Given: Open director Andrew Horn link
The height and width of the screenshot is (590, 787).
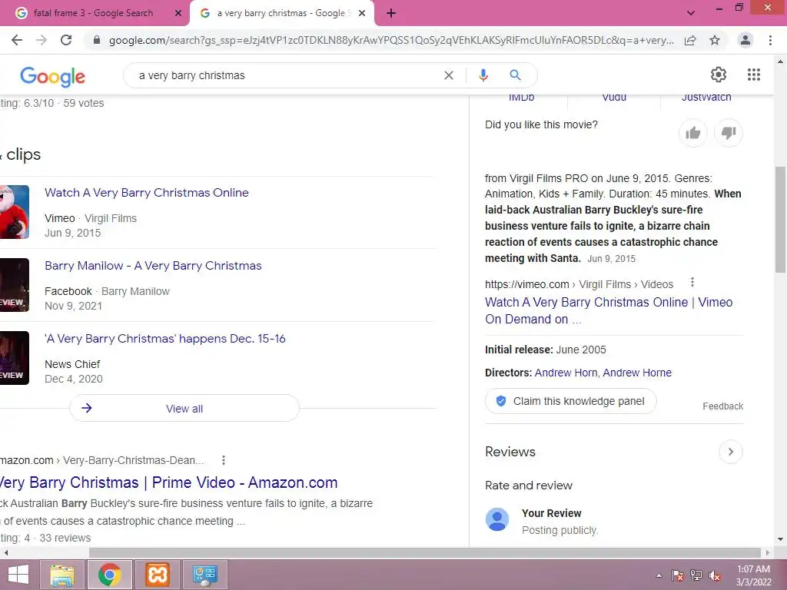Looking at the screenshot, I should coord(566,373).
